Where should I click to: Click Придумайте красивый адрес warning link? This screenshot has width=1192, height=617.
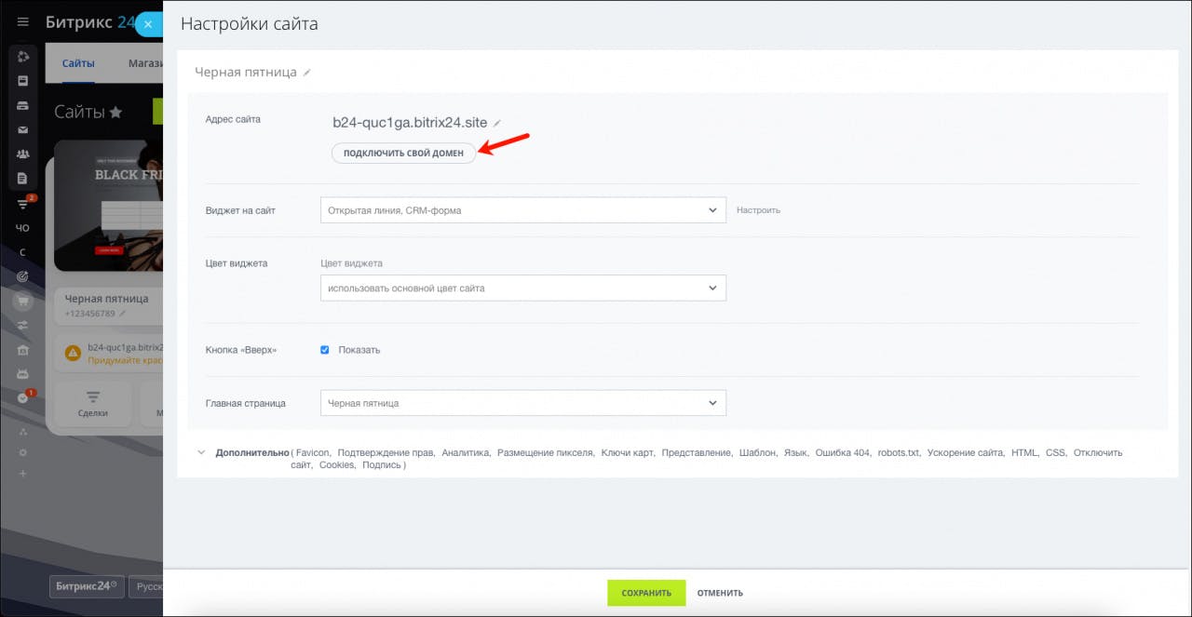click(x=125, y=358)
